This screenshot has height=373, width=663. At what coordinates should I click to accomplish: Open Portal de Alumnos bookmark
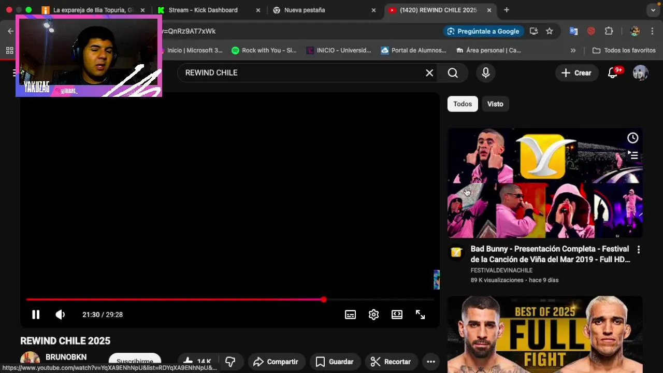414,50
